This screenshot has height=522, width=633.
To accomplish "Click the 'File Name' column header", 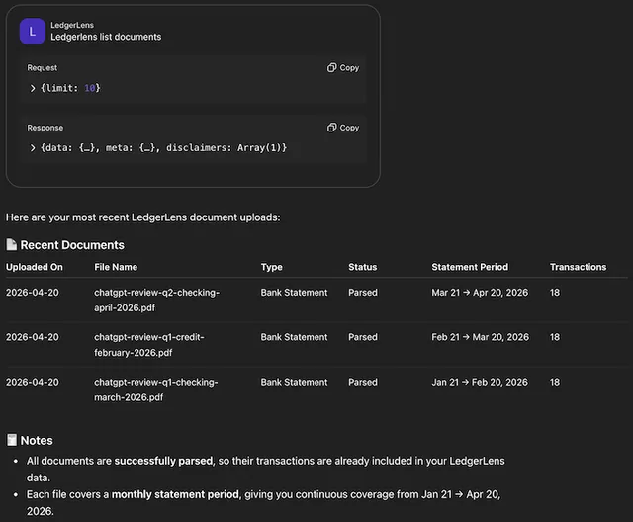I will pos(116,267).
